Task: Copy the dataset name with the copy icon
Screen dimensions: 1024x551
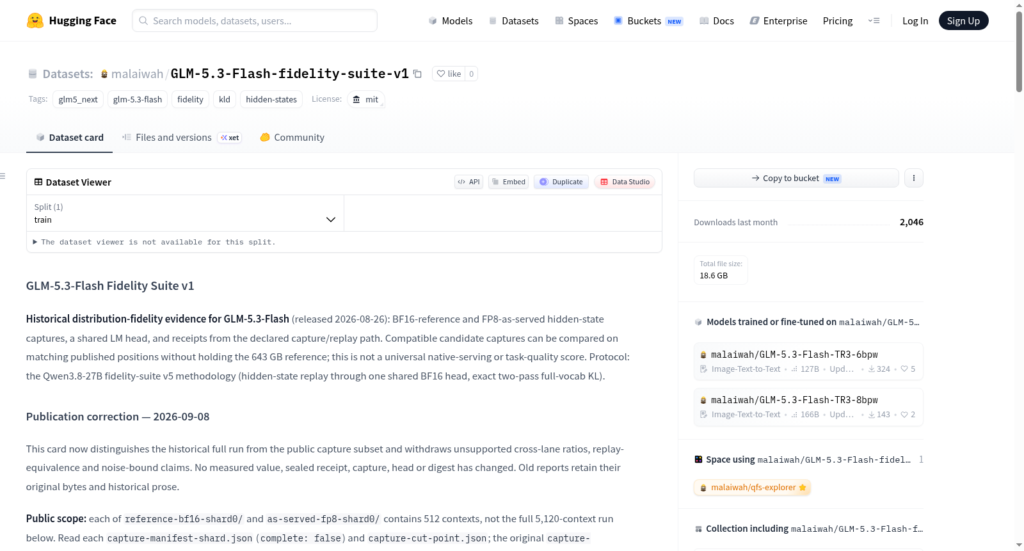Action: 417,74
